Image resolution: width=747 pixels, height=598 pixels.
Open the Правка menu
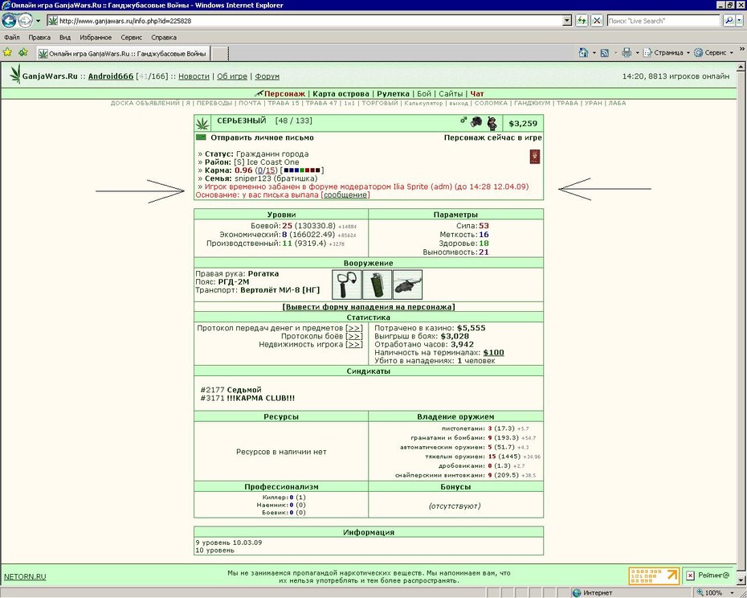coord(39,37)
